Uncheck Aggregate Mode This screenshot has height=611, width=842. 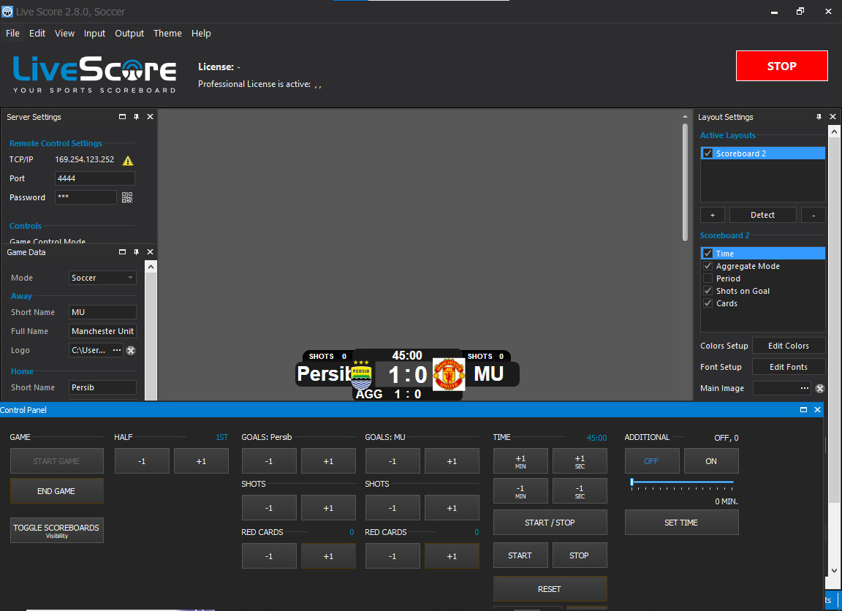click(708, 266)
